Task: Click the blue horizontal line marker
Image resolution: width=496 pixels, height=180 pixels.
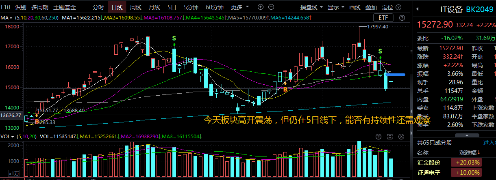Action: [395, 75]
